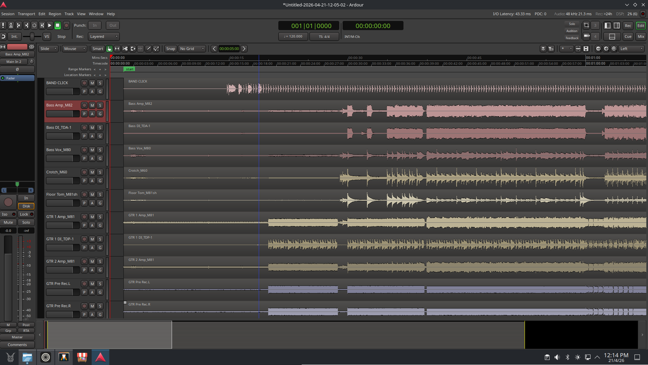This screenshot has width=648, height=365.
Task: Mute the BAND CLICK track
Action: click(x=92, y=83)
